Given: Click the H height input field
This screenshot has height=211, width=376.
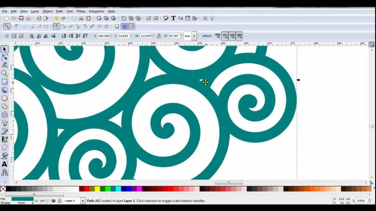Looking at the screenshot, I should (x=174, y=36).
